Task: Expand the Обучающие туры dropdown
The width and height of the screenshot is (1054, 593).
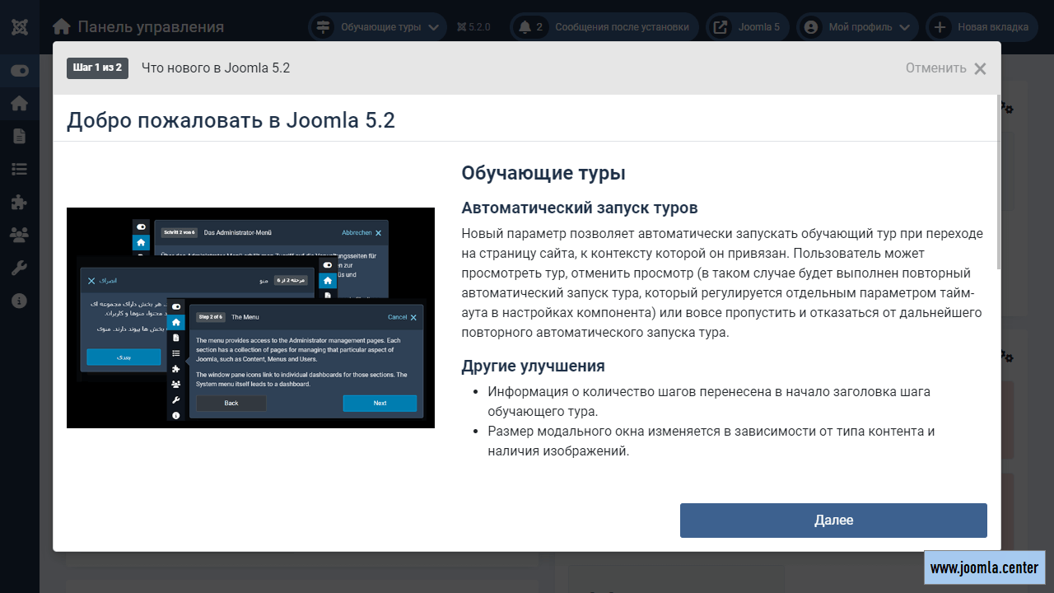Action: coord(378,27)
